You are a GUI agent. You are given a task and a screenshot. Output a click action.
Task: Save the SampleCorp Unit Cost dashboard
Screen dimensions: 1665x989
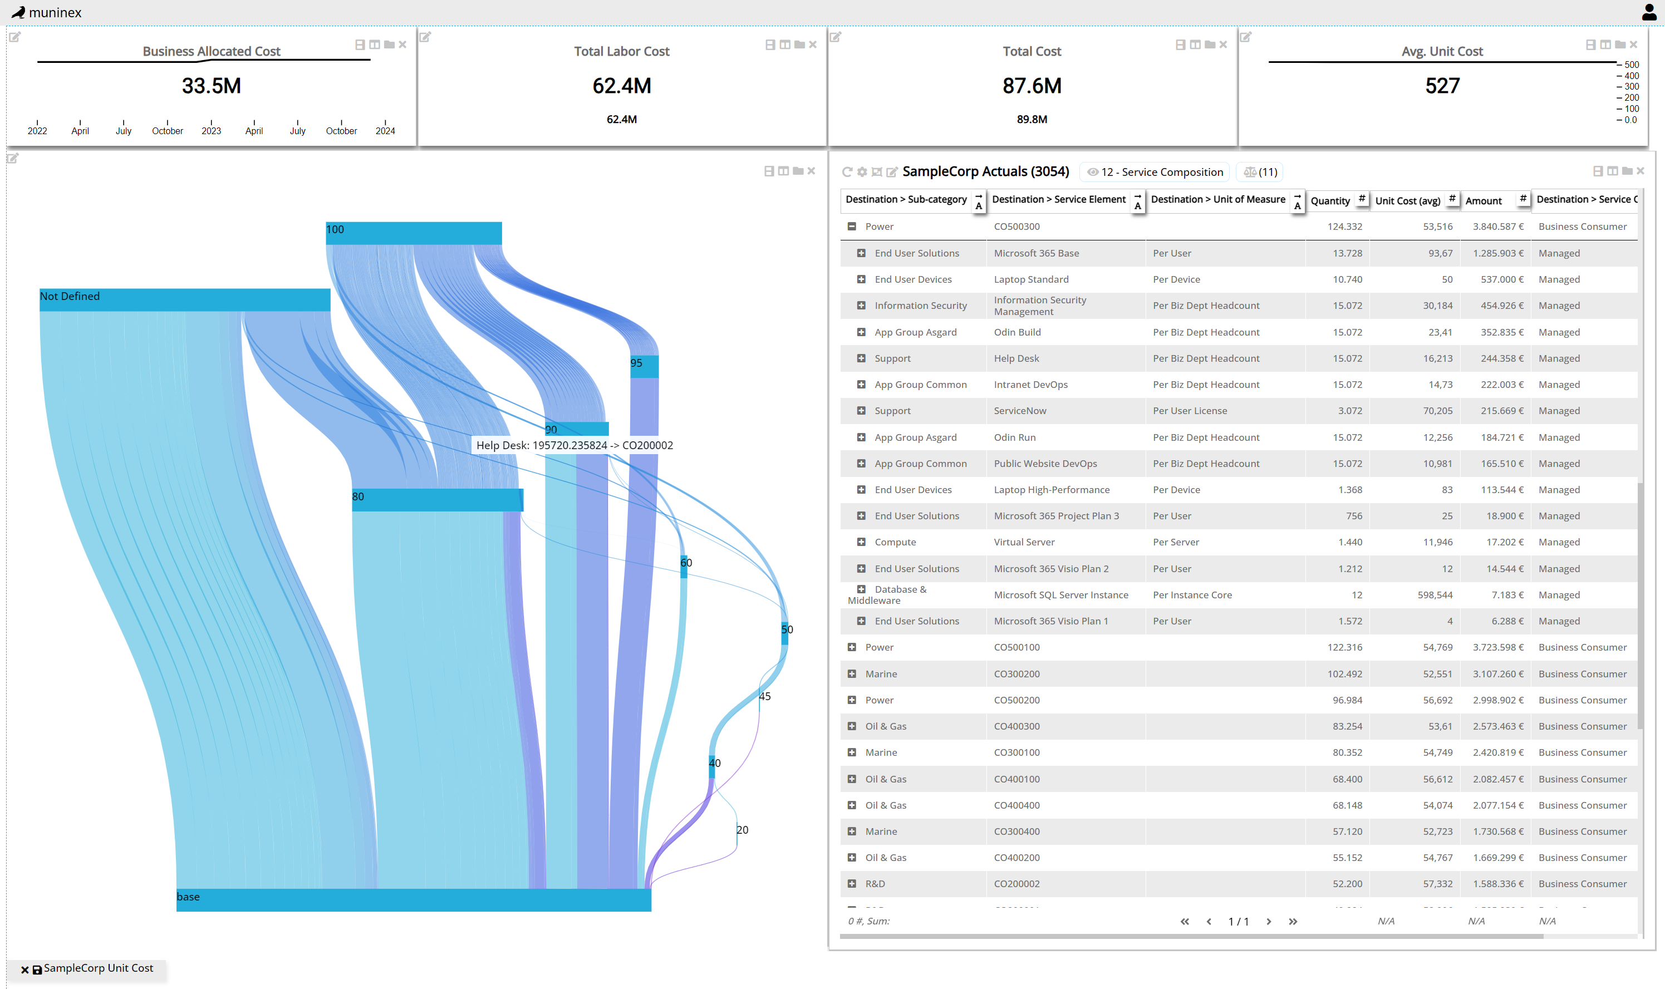tap(37, 970)
